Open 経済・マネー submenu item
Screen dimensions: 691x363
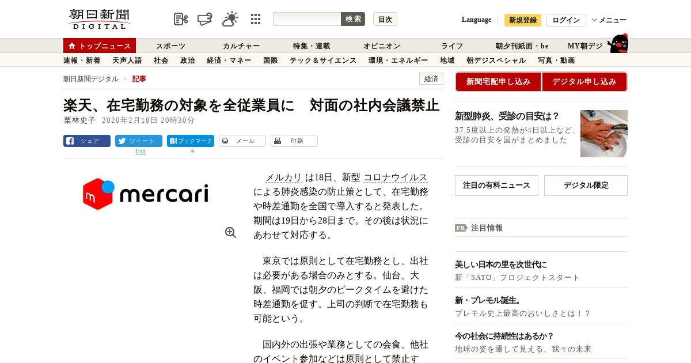[x=229, y=60]
